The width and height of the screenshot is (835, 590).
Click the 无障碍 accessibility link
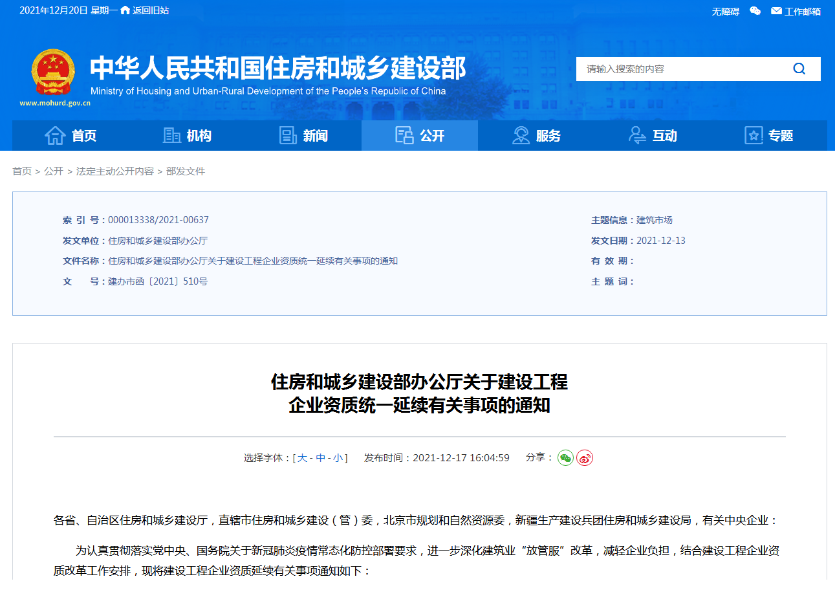point(725,11)
